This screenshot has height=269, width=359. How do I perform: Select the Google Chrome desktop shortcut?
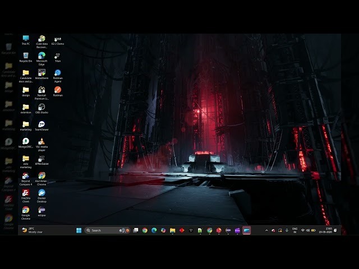[26, 213]
